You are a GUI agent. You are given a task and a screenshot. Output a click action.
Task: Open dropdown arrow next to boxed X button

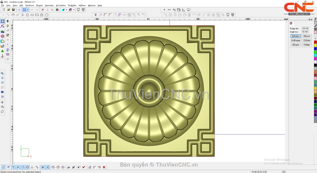[x=27, y=10]
